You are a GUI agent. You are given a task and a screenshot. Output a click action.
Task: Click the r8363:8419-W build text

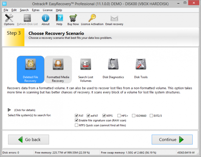pos(186,153)
